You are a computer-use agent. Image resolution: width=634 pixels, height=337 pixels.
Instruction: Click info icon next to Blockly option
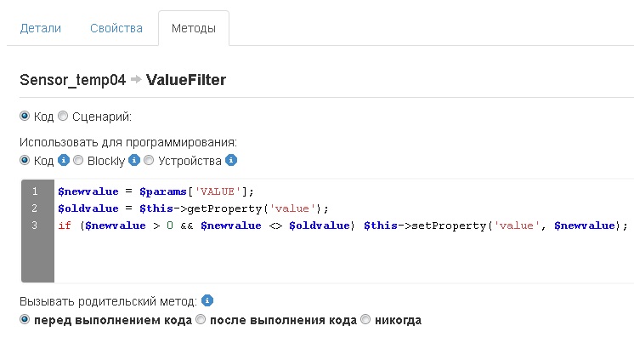click(x=134, y=160)
